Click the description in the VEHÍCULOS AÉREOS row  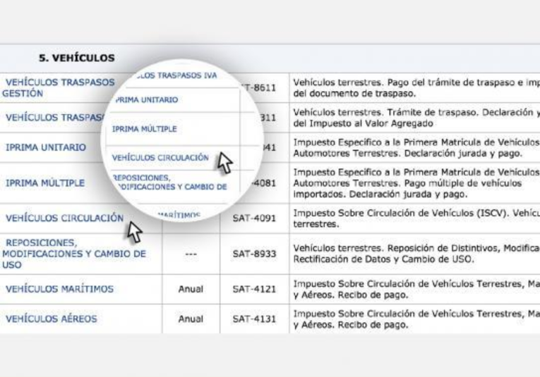[x=416, y=319]
